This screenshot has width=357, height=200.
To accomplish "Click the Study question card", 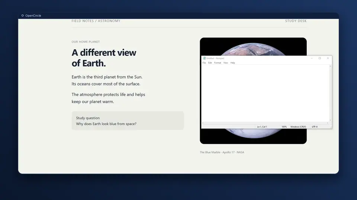I will [128, 121].
